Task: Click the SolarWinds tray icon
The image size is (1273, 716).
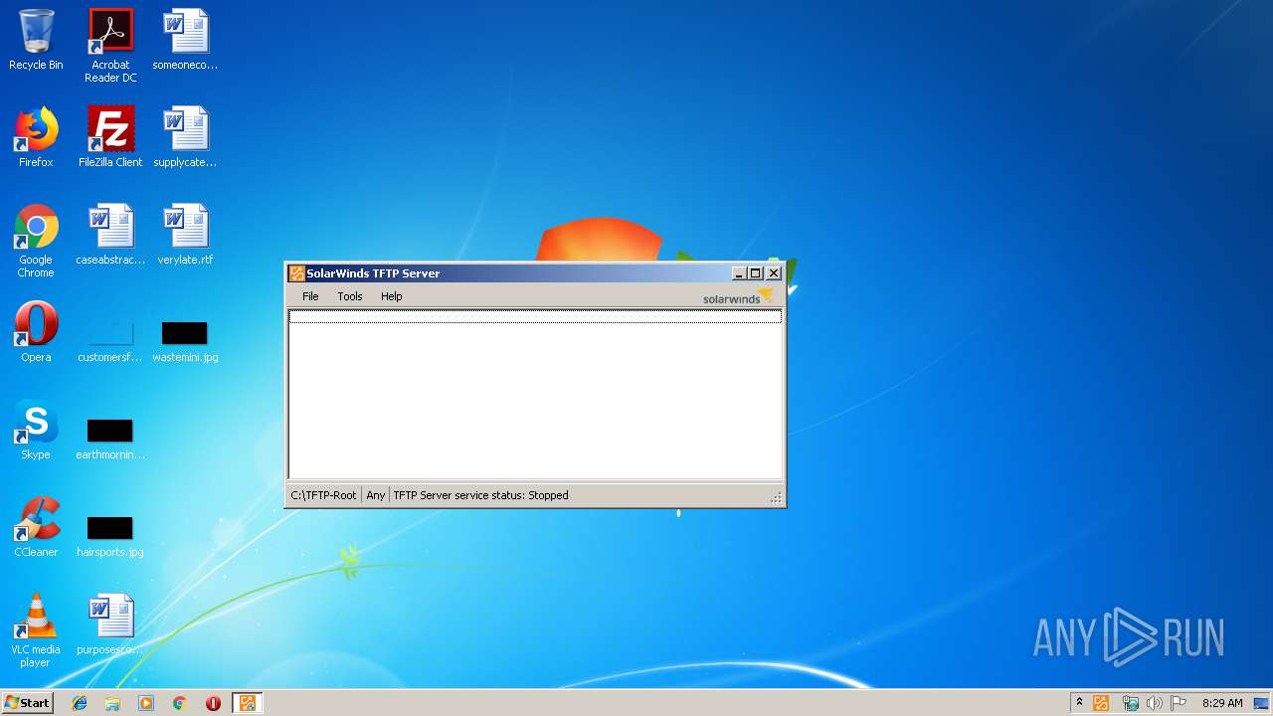Action: click(1101, 703)
